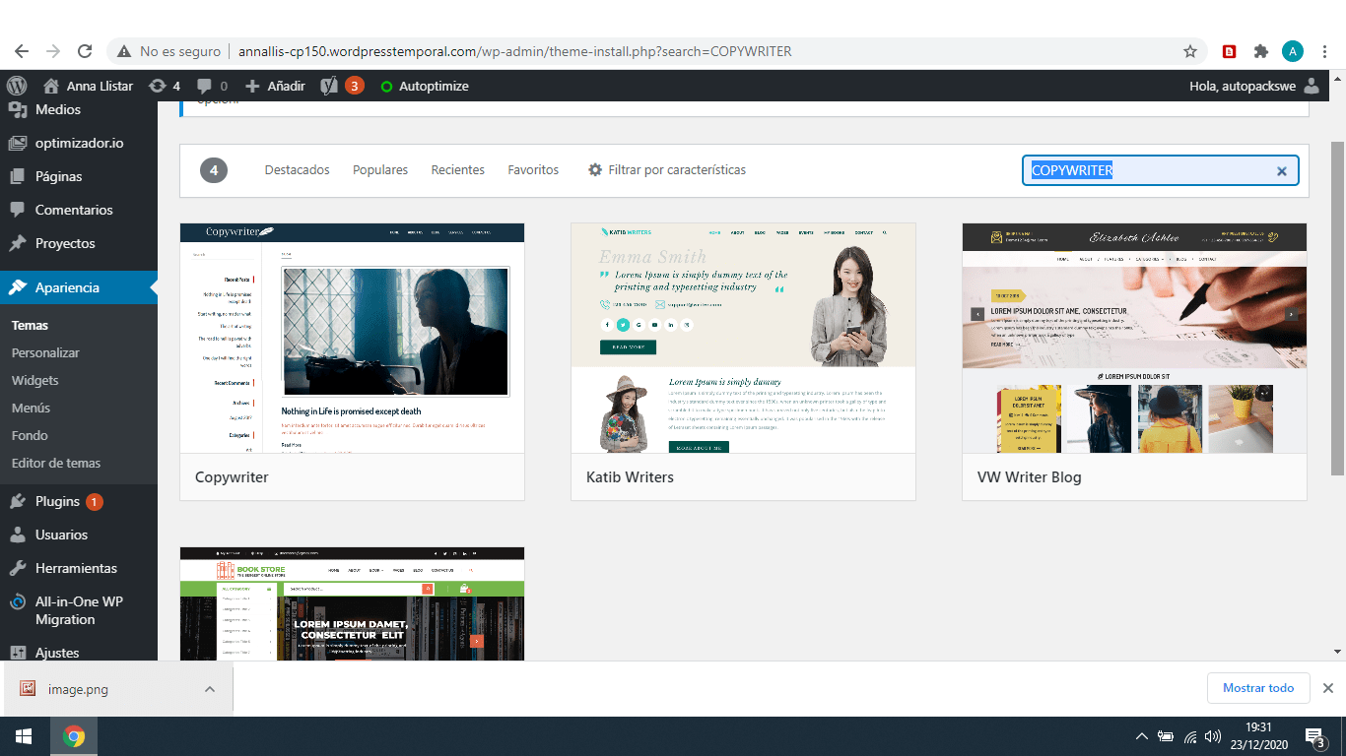The height and width of the screenshot is (756, 1346).
Task: Open the Chrome profile avatar
Action: point(1293,51)
